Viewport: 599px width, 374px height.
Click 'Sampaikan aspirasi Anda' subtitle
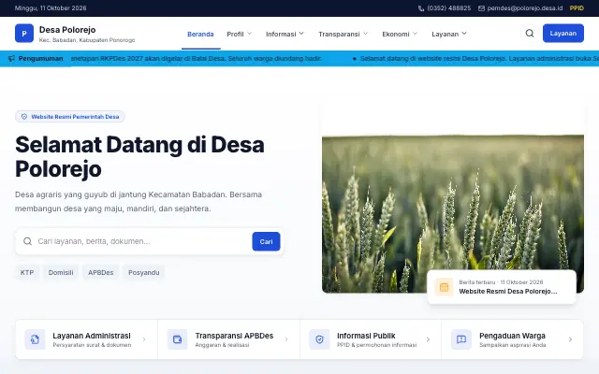[x=513, y=345]
